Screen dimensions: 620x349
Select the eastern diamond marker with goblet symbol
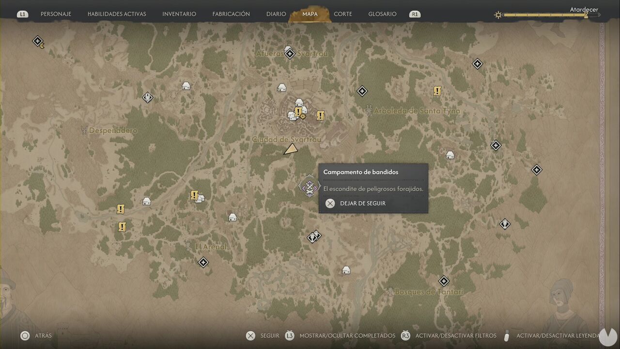coord(505,224)
